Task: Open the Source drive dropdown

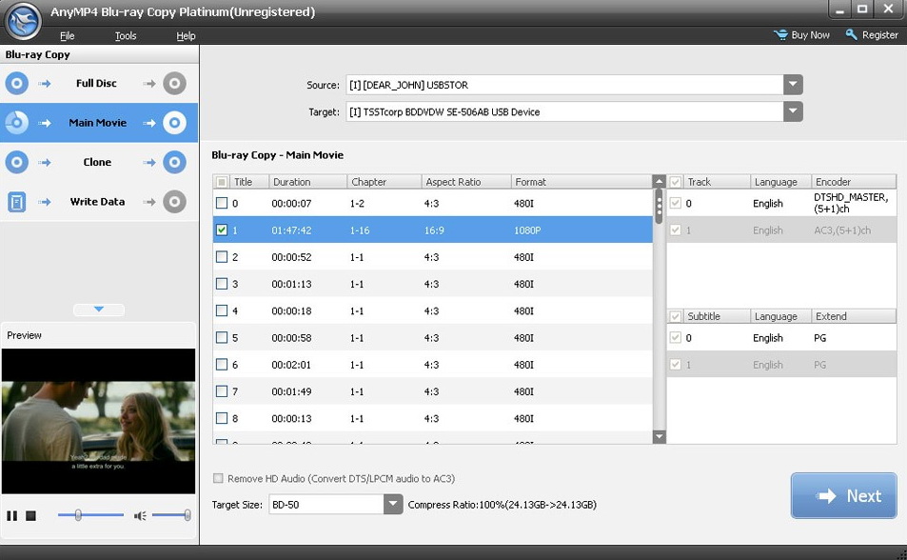Action: click(793, 85)
